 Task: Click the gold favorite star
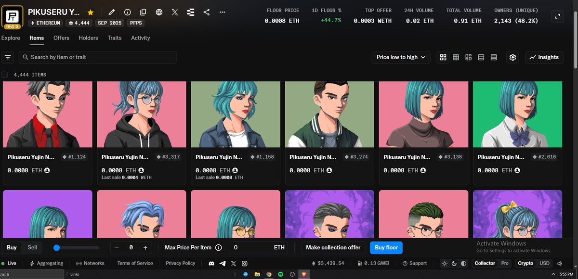point(91,12)
